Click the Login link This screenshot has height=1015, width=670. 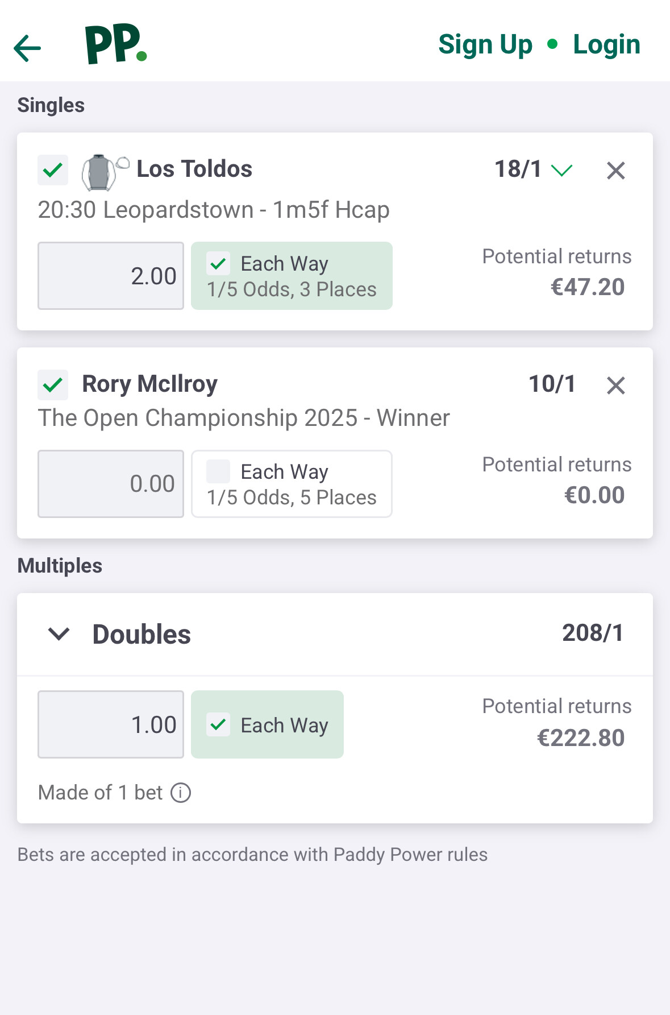606,44
